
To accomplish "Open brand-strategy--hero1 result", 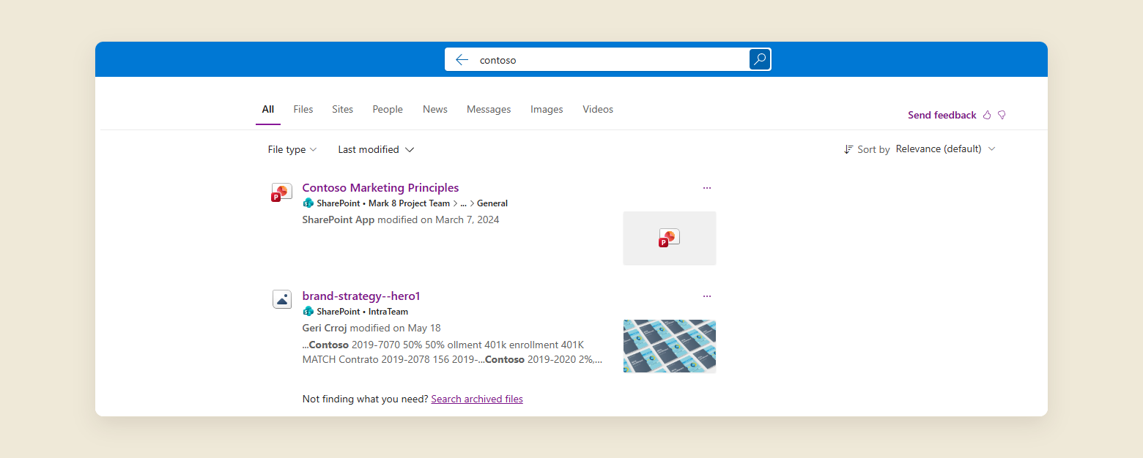I will click(x=361, y=296).
